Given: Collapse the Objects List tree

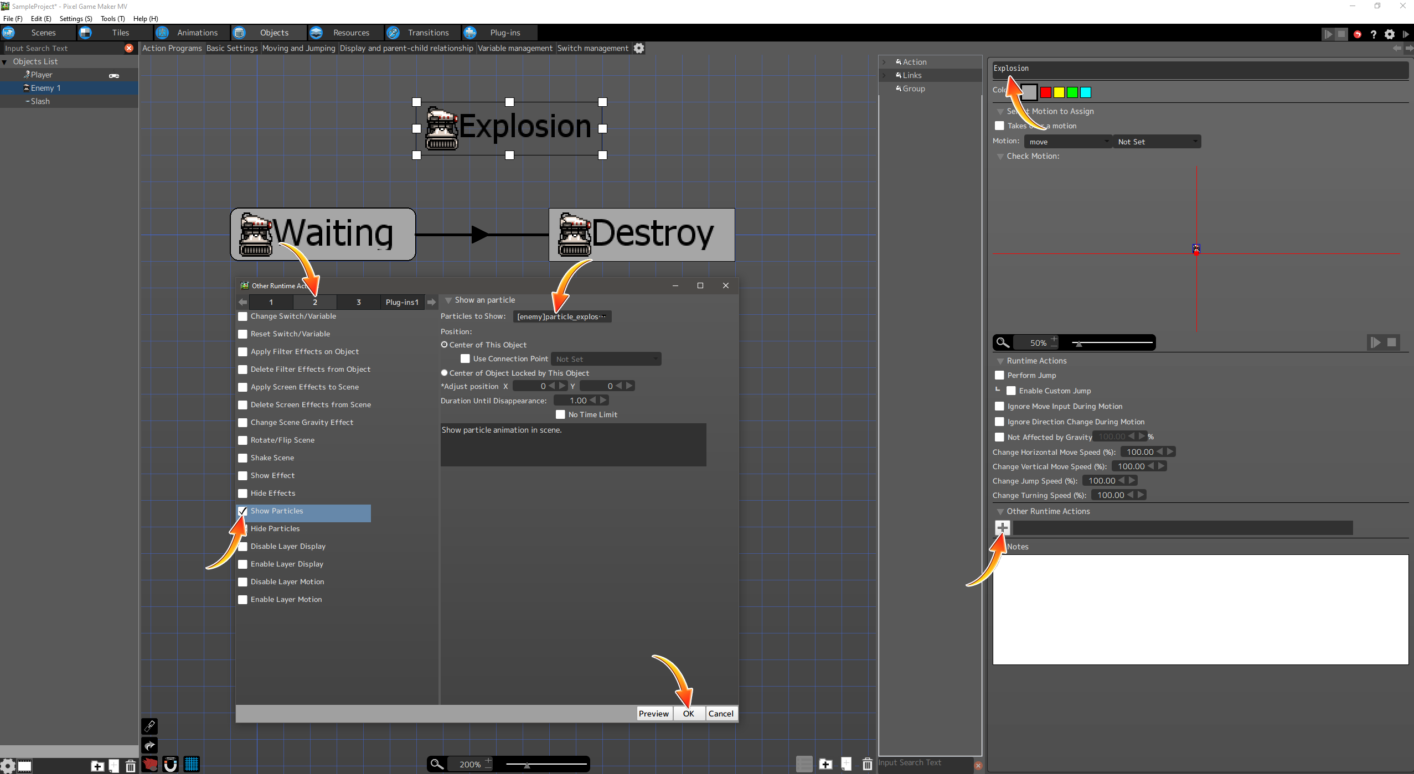Looking at the screenshot, I should [x=5, y=62].
